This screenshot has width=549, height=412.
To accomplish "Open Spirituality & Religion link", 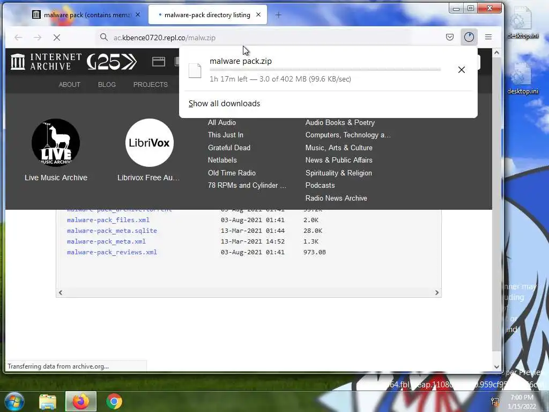I will pos(339,173).
